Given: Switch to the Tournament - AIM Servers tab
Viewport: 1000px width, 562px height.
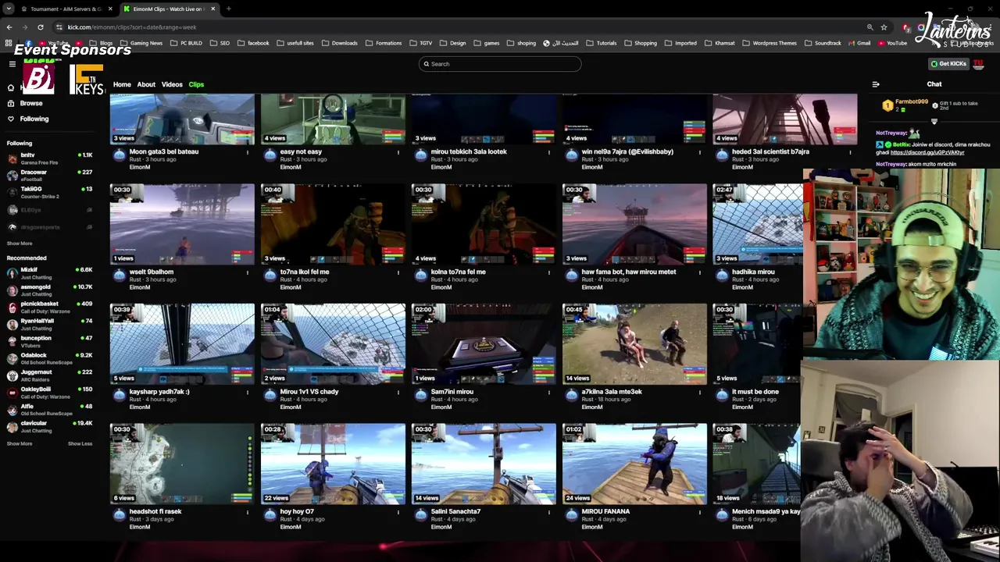Looking at the screenshot, I should 66,9.
